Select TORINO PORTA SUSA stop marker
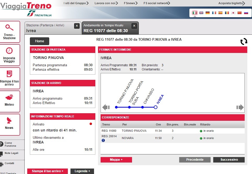252x174 pixels. click(129, 107)
